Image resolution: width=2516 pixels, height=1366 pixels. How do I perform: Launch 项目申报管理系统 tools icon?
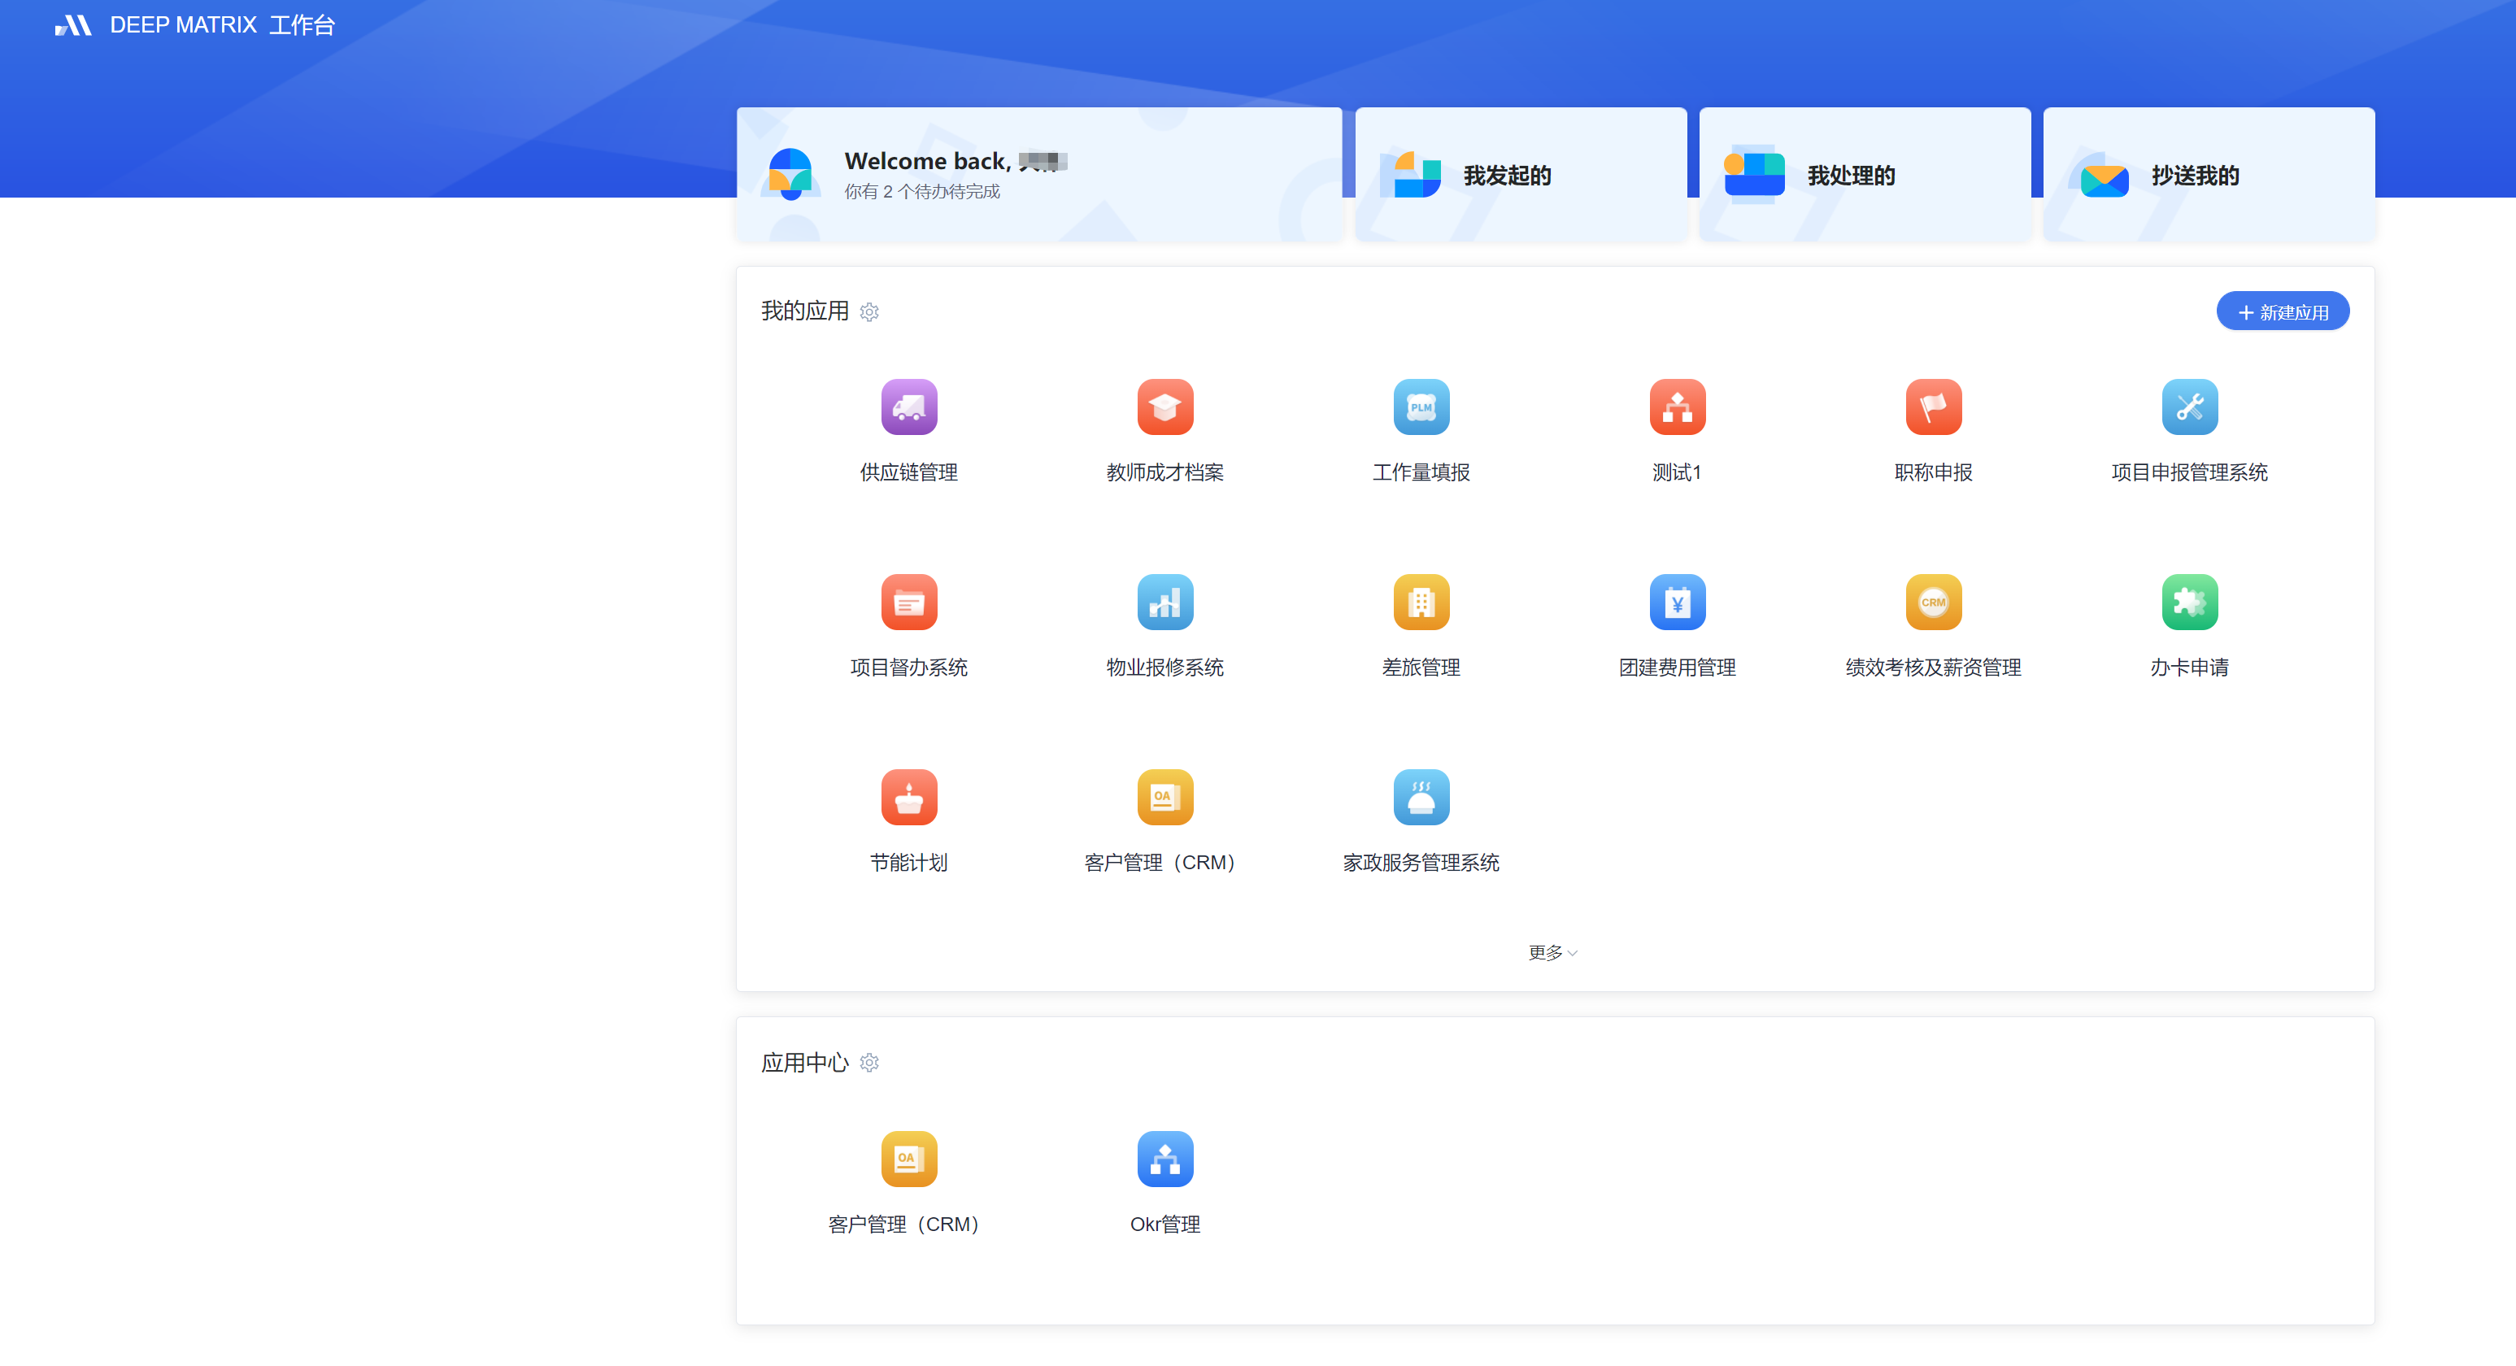[x=2189, y=407]
